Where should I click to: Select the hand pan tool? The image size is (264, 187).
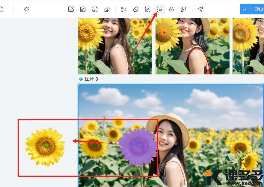1,9
